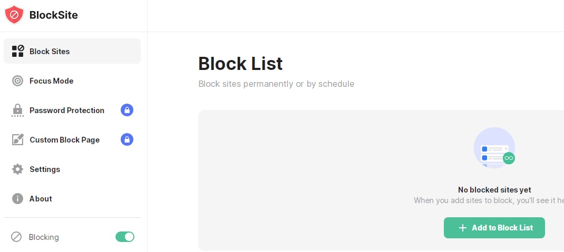
Task: Select Password Protection in the sidebar
Action: (x=72, y=110)
